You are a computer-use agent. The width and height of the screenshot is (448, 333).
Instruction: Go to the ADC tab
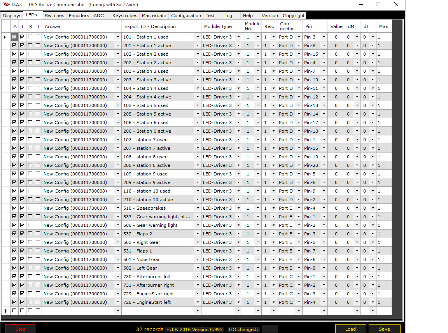pyautogui.click(x=99, y=16)
